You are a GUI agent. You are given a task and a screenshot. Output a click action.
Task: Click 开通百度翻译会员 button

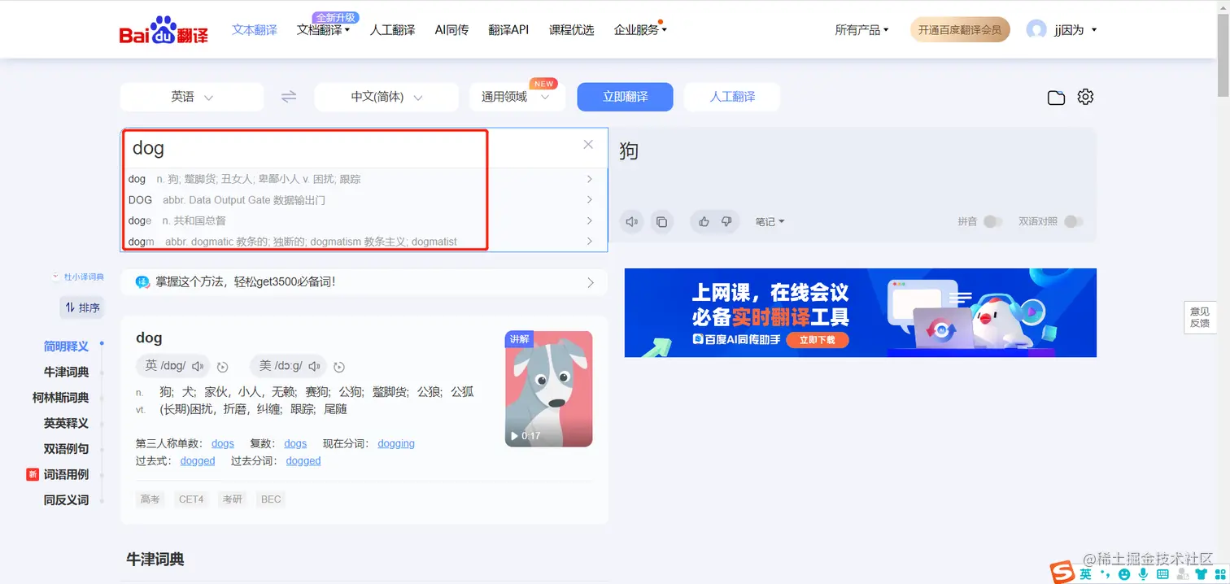(x=960, y=30)
